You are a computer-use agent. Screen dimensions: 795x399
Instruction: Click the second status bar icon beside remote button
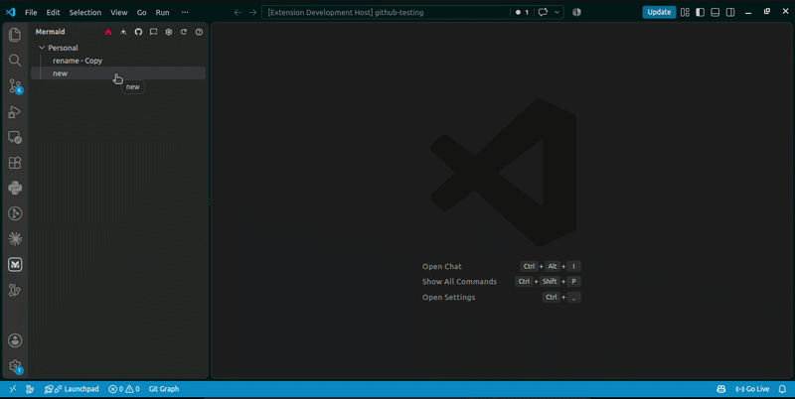pos(30,389)
